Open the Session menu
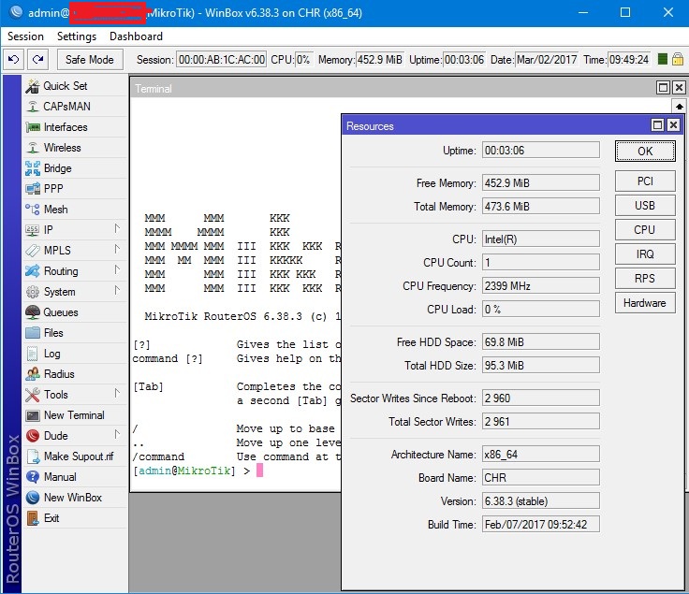This screenshot has width=689, height=594. click(x=25, y=36)
